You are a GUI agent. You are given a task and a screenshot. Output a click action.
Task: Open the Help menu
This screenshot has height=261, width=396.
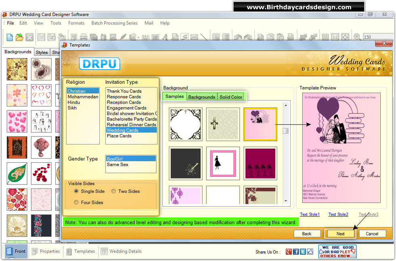165,23
